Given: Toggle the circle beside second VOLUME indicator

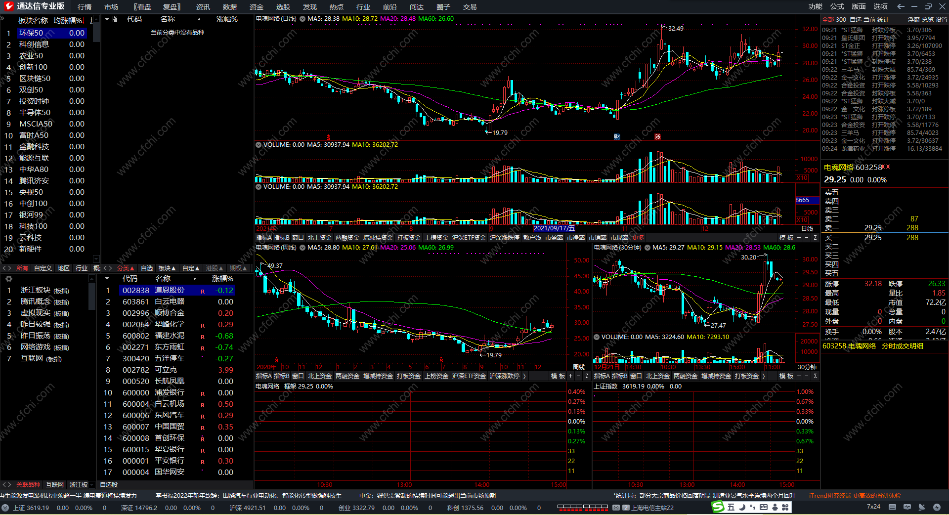Looking at the screenshot, I should click(259, 187).
